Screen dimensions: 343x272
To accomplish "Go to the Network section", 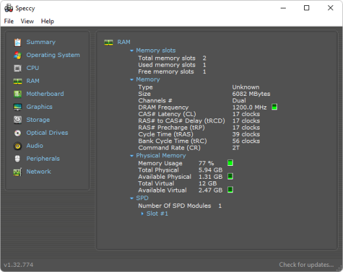I will (39, 172).
